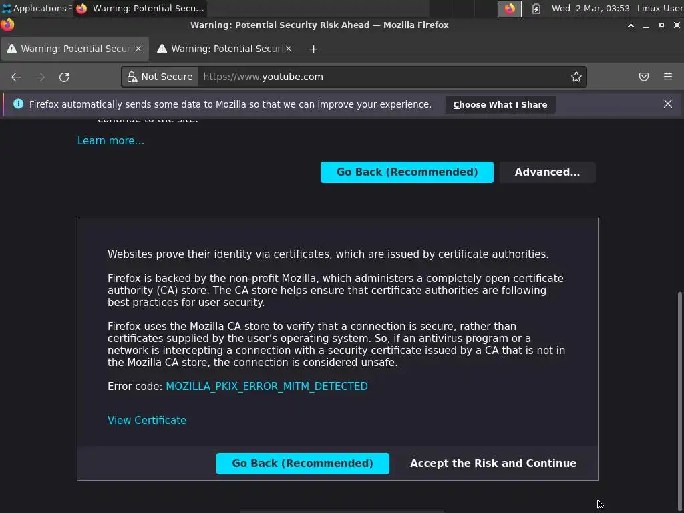The height and width of the screenshot is (513, 684).
Task: Open the View Certificate link
Action: click(x=146, y=421)
